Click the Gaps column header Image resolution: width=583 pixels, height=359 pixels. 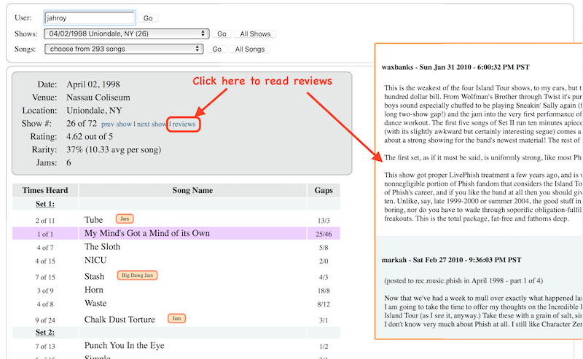[x=323, y=191]
